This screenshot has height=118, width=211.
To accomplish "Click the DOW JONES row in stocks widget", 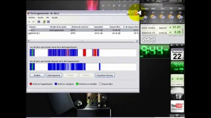I will click(x=161, y=28).
